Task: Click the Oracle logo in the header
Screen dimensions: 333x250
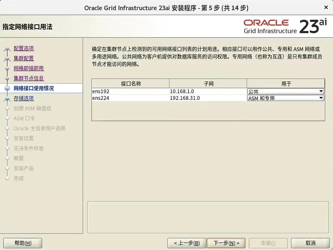Action: [266, 22]
